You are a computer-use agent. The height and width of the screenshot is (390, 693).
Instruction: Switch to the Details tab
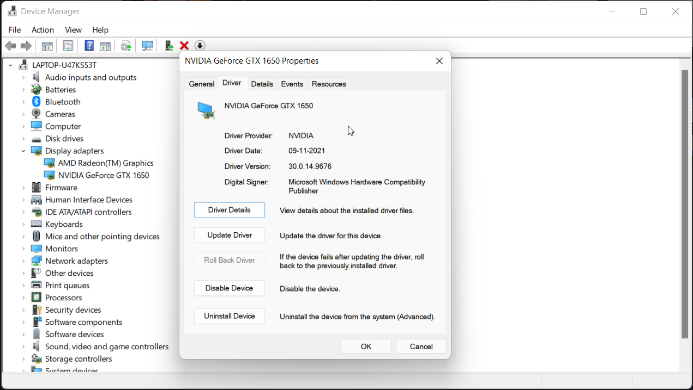click(262, 84)
